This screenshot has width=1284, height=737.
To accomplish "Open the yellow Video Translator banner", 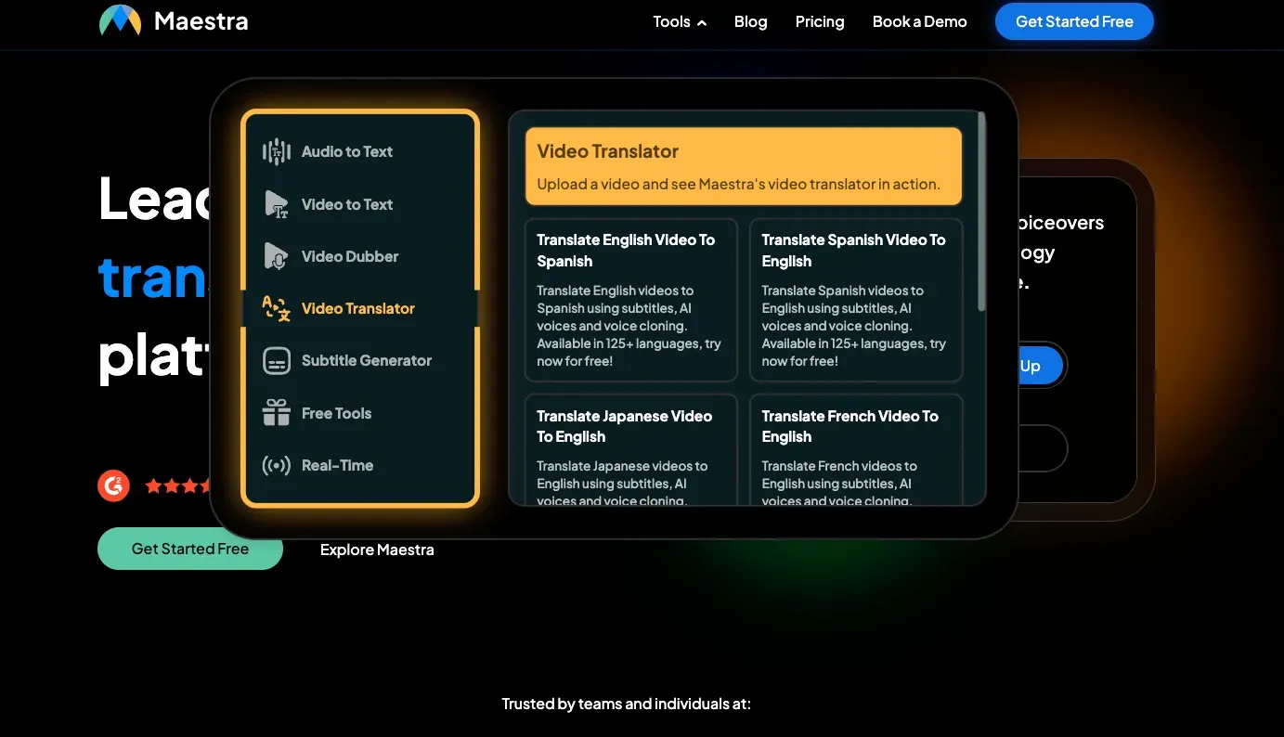I will coord(744,166).
